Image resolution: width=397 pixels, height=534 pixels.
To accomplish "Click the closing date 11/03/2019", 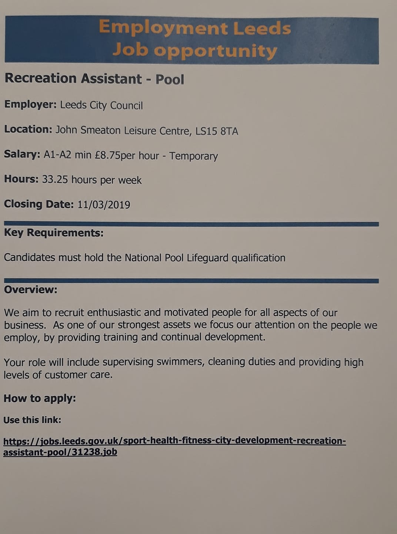I will (104, 205).
